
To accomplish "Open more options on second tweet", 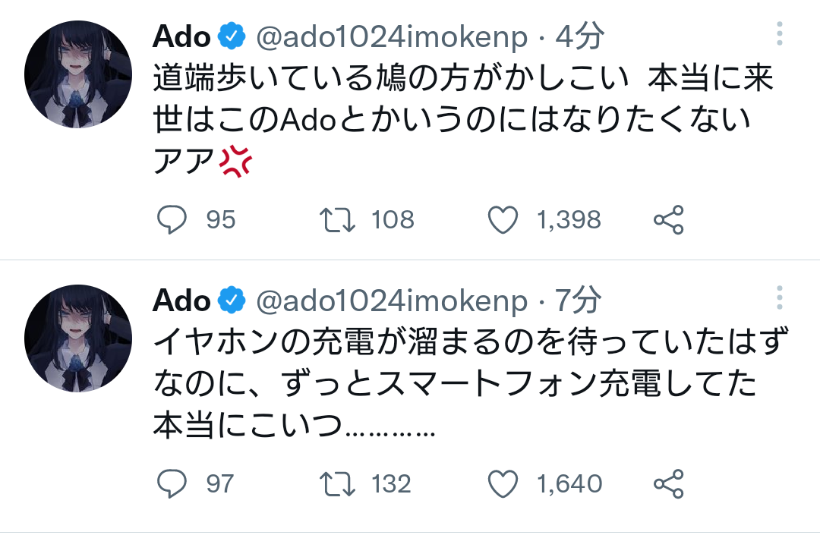I will [780, 298].
